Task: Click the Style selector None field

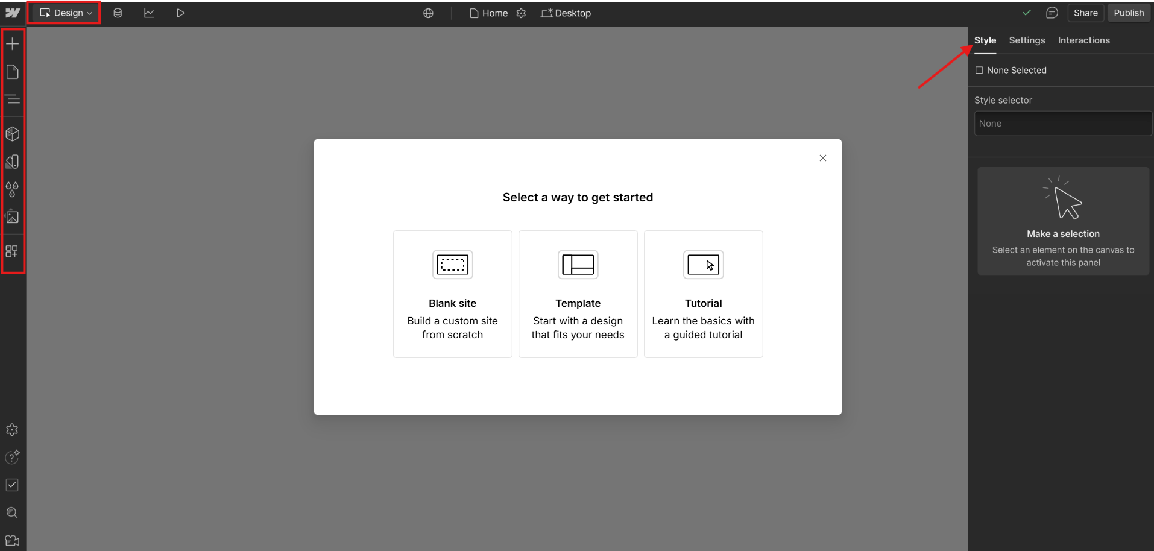Action: click(1063, 124)
